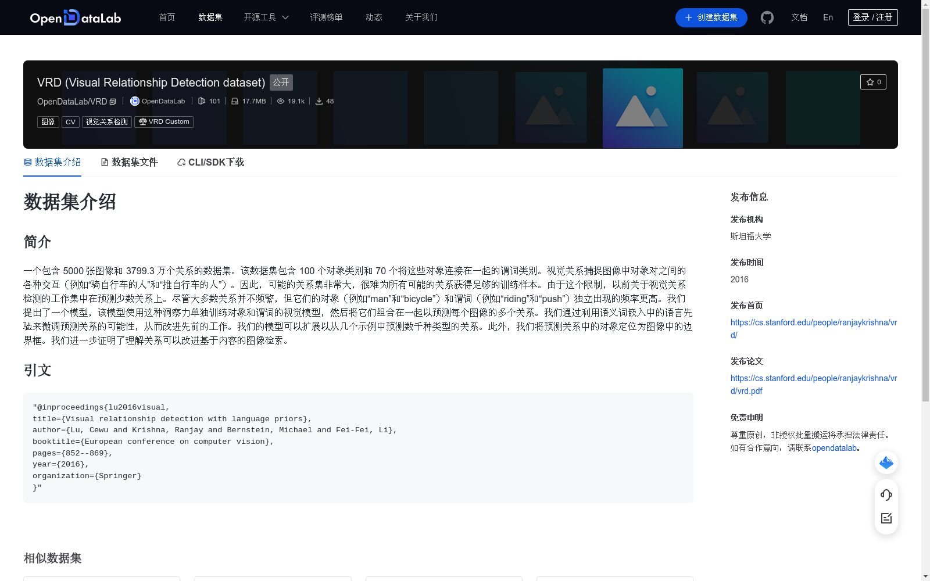Click the file icon on 数据集文件 tab
Viewport: 930px width, 581px height.
click(105, 162)
